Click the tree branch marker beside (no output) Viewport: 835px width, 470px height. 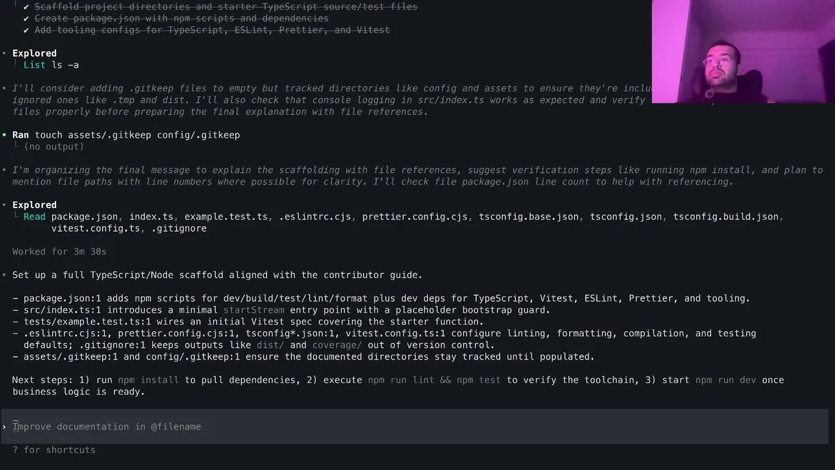(16, 147)
